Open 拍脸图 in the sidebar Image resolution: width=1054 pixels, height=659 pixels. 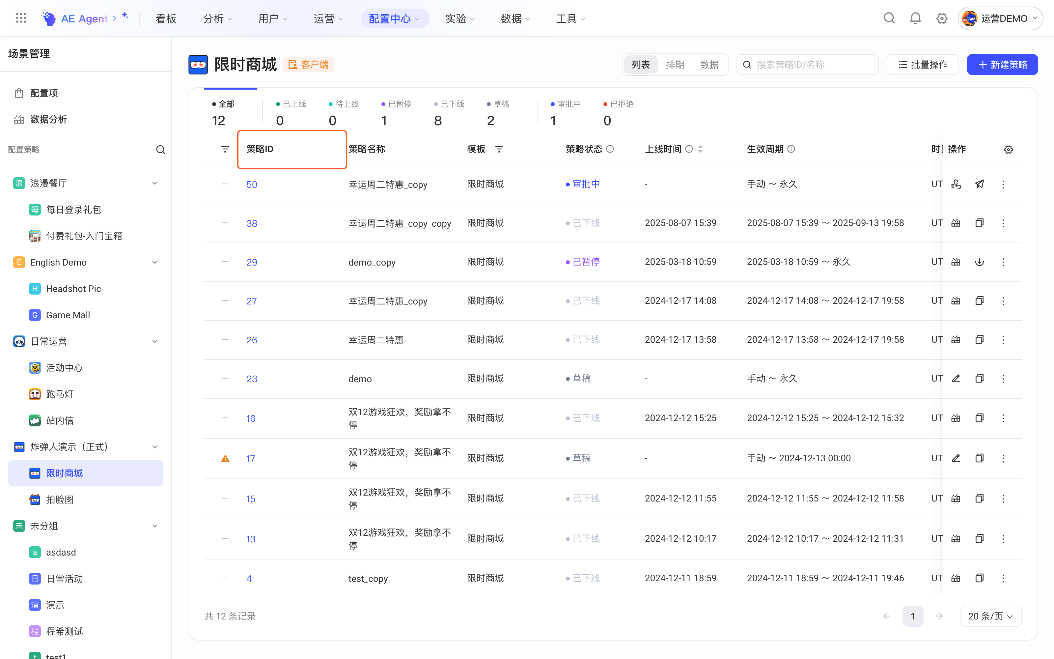(85, 500)
